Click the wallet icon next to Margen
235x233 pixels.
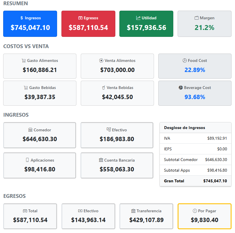click(x=196, y=18)
